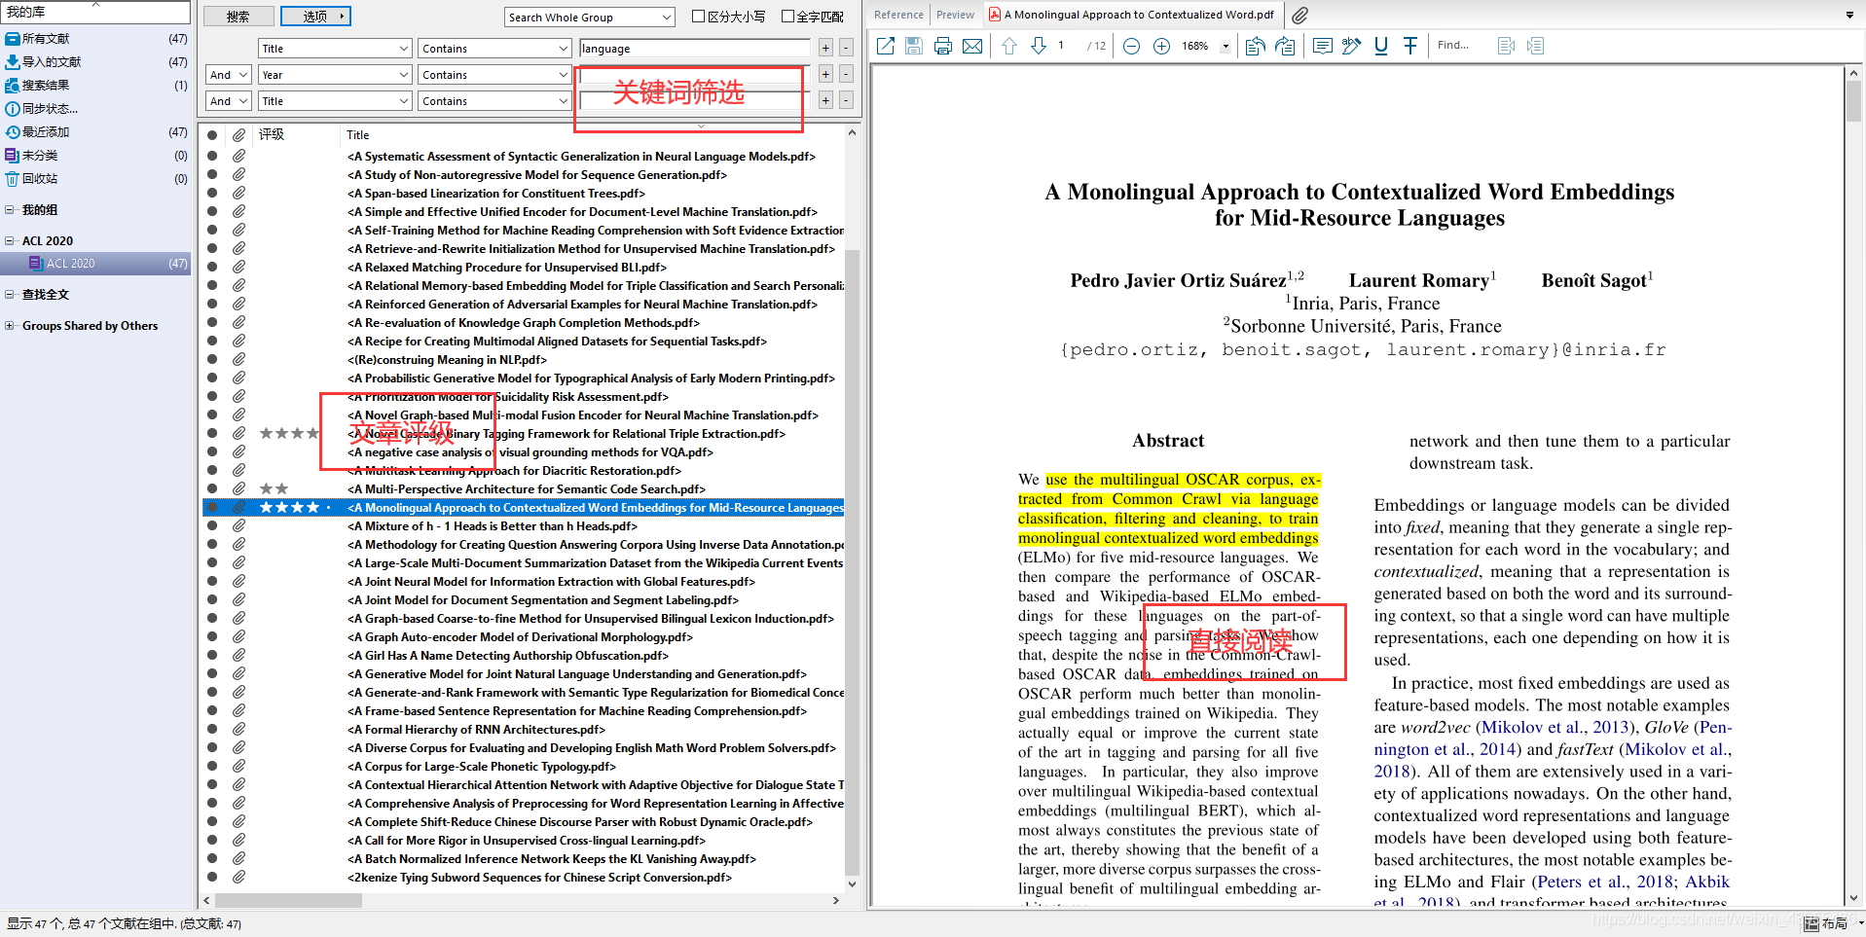
Task: Add a sticky note comment
Action: click(x=1323, y=46)
